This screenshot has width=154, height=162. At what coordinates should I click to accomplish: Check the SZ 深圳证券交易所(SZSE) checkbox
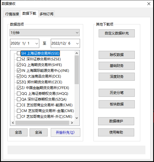(x=19, y=59)
